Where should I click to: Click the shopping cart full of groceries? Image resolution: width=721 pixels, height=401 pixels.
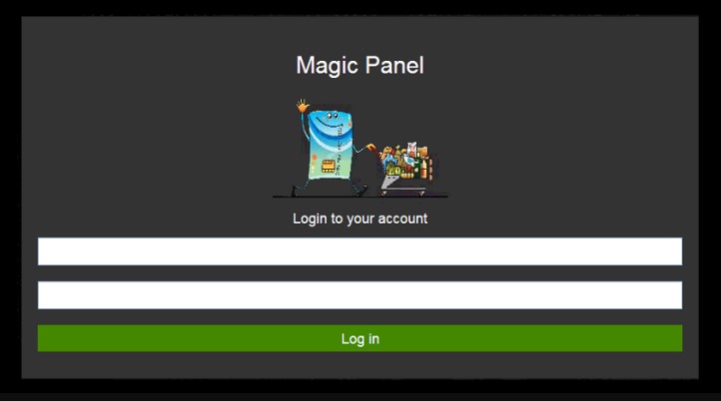coord(405,169)
